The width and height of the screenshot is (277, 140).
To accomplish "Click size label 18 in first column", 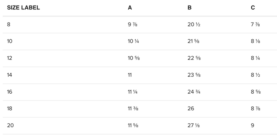I will click(x=10, y=109).
